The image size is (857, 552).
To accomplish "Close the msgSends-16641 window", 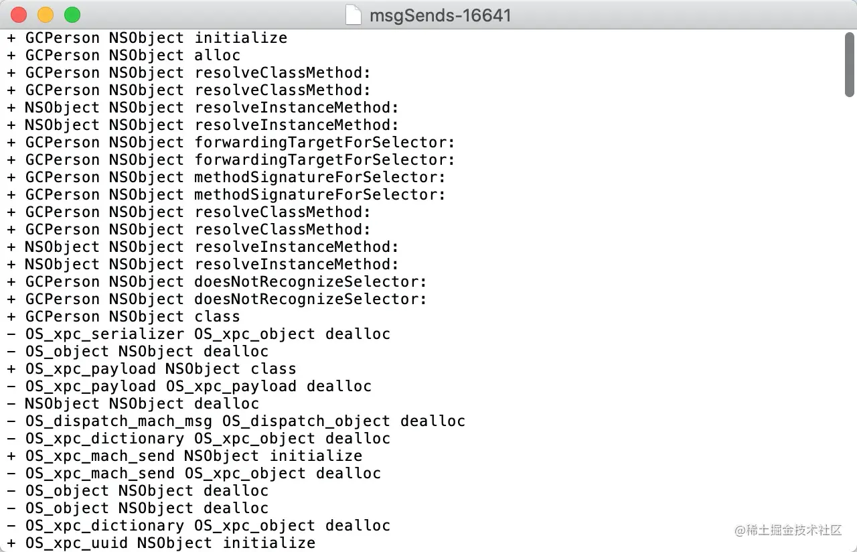I will click(x=19, y=15).
